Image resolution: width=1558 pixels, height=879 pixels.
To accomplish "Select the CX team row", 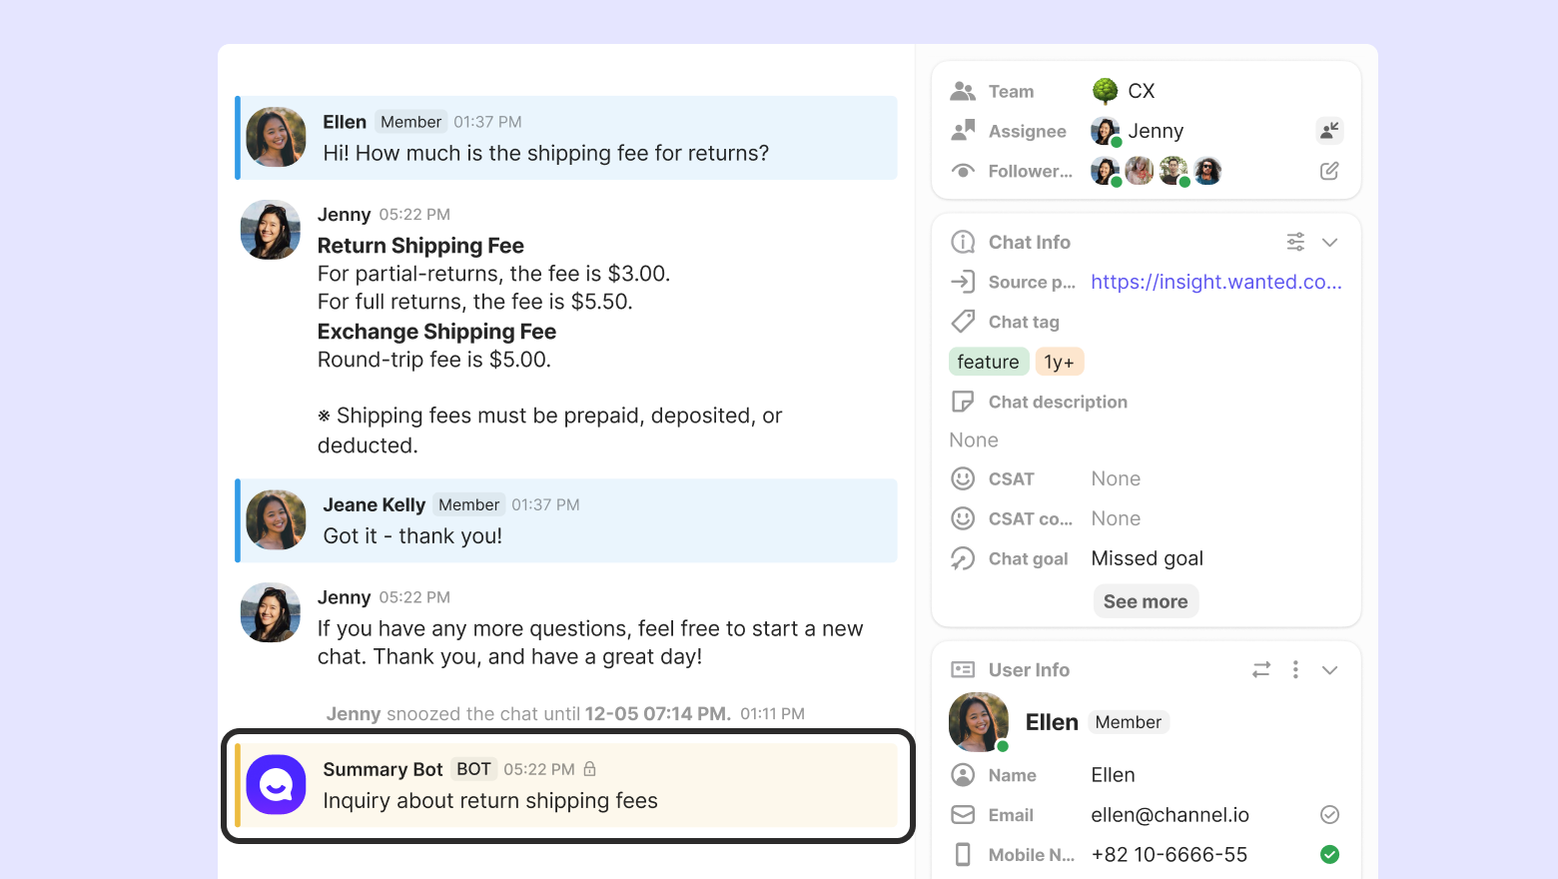I will pyautogui.click(x=1141, y=91).
